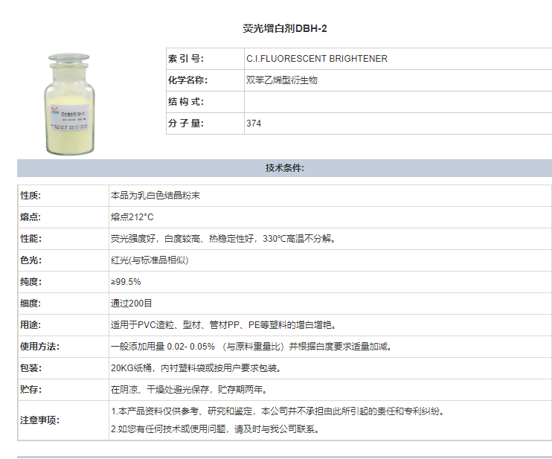Click the 索引号 label cell
Screen dimensions: 552x459
[x=185, y=59]
